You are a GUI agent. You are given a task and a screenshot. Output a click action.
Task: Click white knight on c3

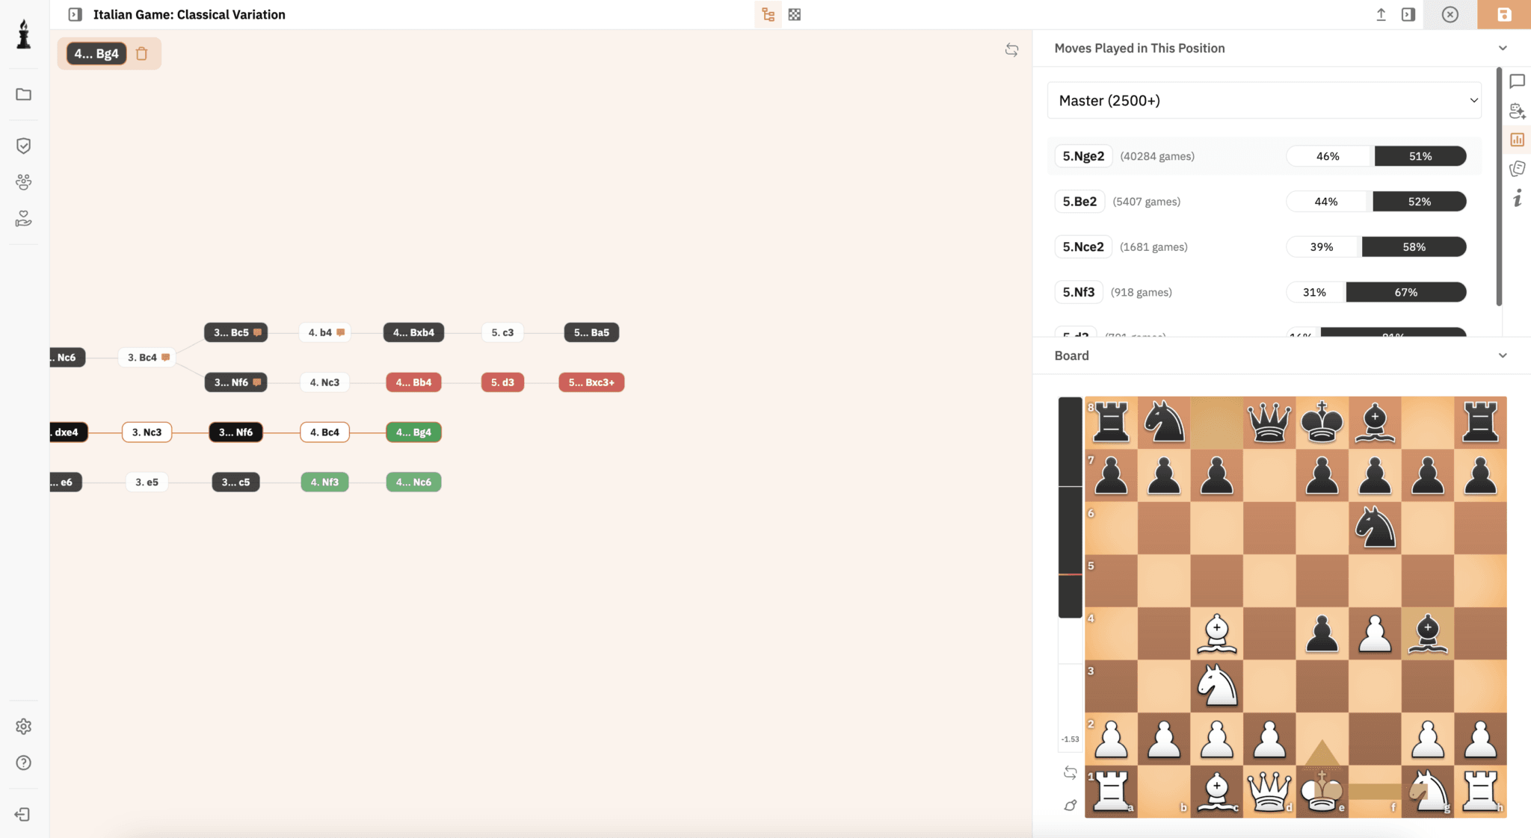tap(1217, 686)
